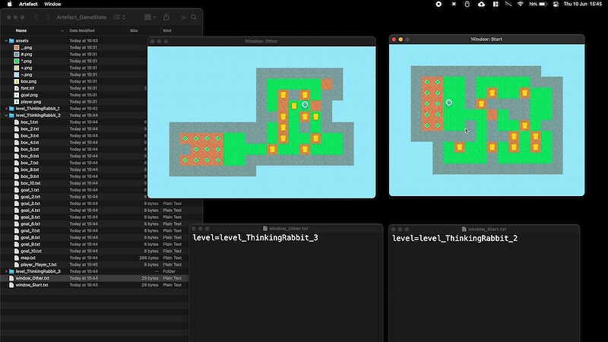Select the ~.png light blue file icon
The image size is (608, 342).
(x=16, y=74)
